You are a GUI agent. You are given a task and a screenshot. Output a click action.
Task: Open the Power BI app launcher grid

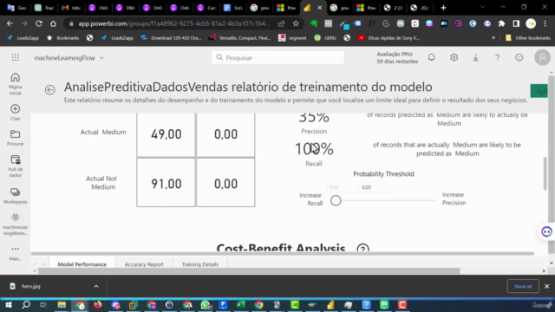tap(16, 57)
